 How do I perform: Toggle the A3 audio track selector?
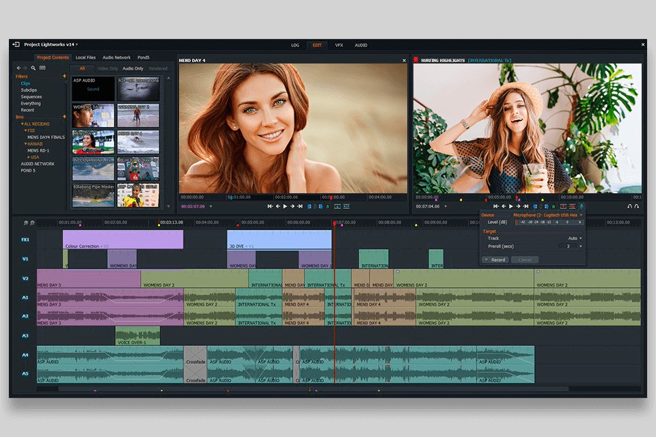pos(25,336)
